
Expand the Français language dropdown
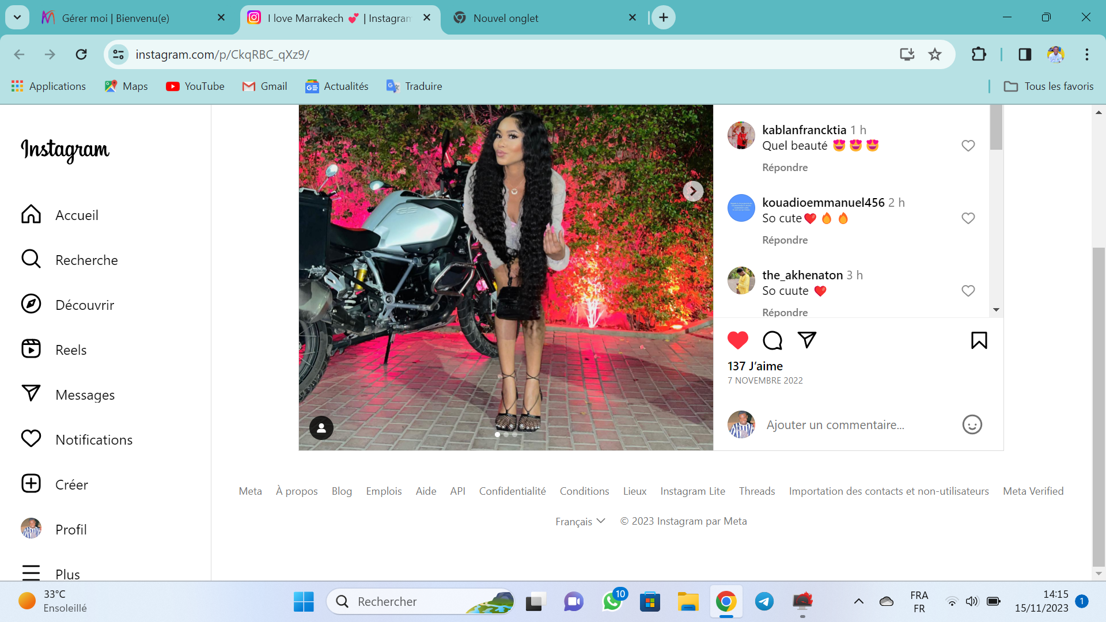point(580,521)
